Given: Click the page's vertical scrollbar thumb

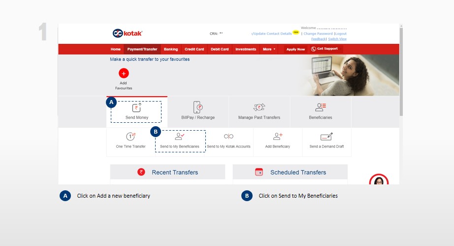Looking at the screenshot, I should pyautogui.click(x=401, y=72).
